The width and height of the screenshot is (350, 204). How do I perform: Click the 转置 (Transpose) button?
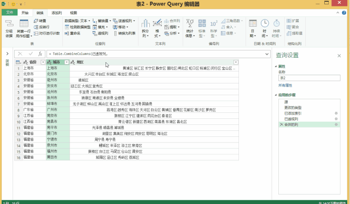point(40,21)
